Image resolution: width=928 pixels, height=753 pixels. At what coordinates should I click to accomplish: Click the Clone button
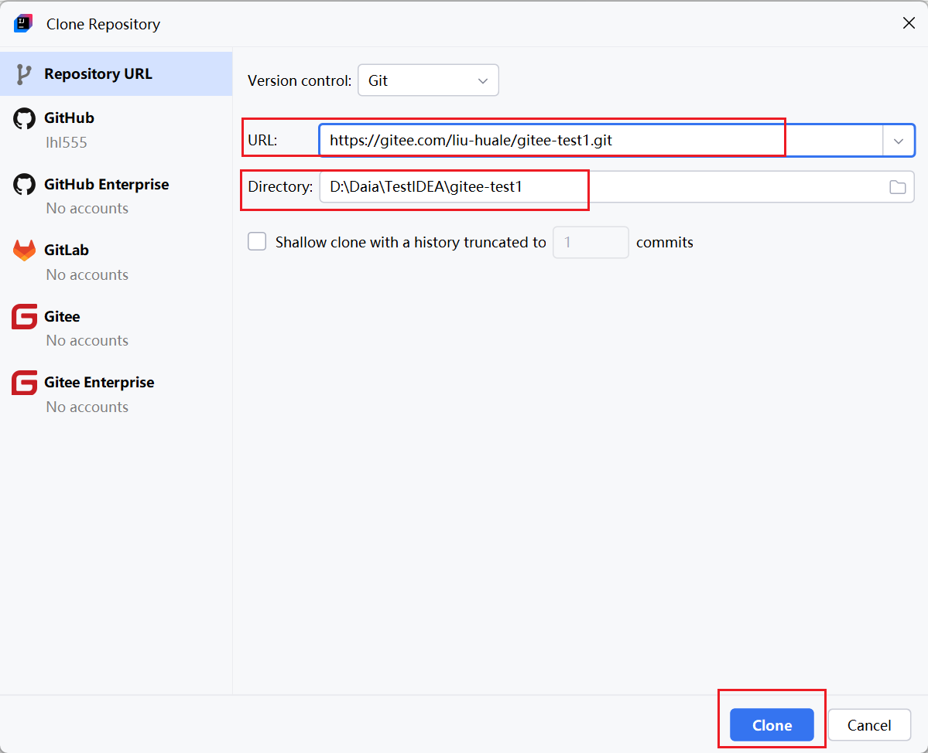tap(772, 724)
